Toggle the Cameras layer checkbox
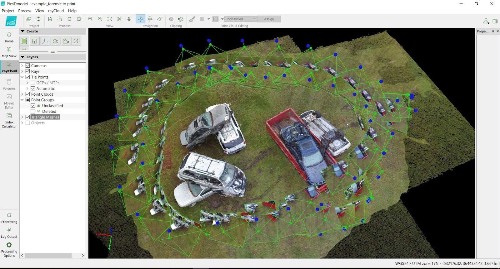 point(27,65)
